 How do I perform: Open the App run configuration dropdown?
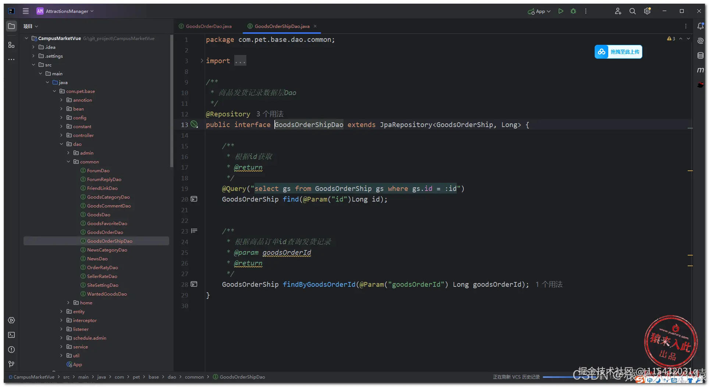coord(539,11)
